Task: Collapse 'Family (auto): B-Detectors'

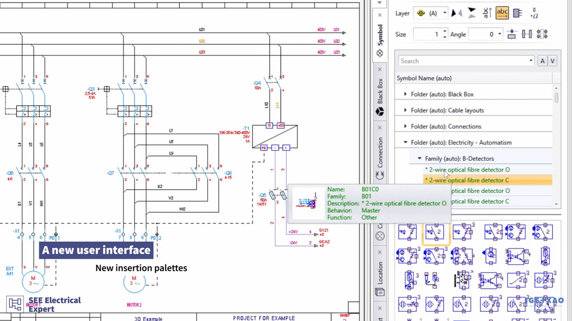Action: [x=420, y=158]
